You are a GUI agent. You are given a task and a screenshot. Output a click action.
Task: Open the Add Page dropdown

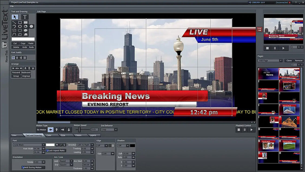click(x=270, y=61)
